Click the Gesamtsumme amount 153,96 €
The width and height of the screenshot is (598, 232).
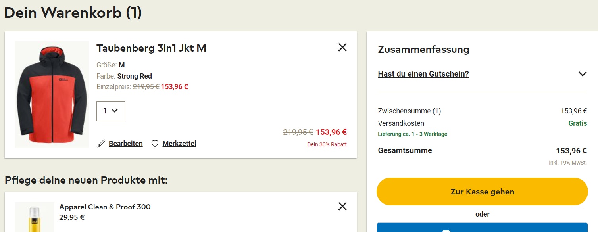click(x=571, y=151)
